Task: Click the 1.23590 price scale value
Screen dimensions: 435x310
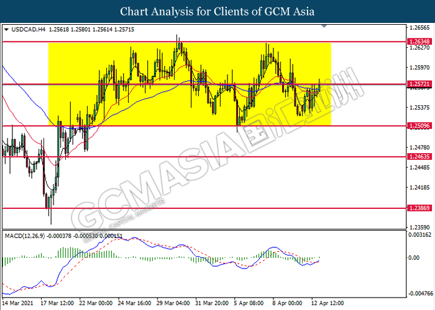Action: tap(419, 228)
